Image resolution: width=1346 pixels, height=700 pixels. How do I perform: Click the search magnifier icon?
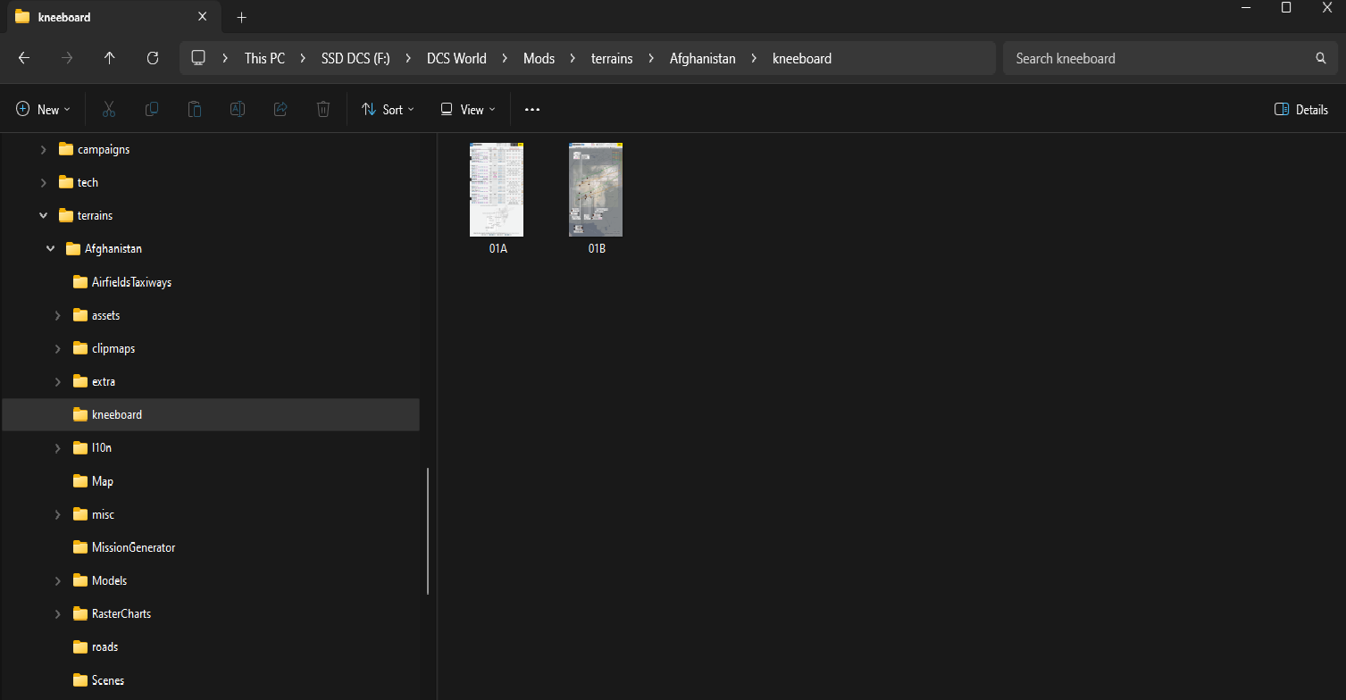(1321, 58)
